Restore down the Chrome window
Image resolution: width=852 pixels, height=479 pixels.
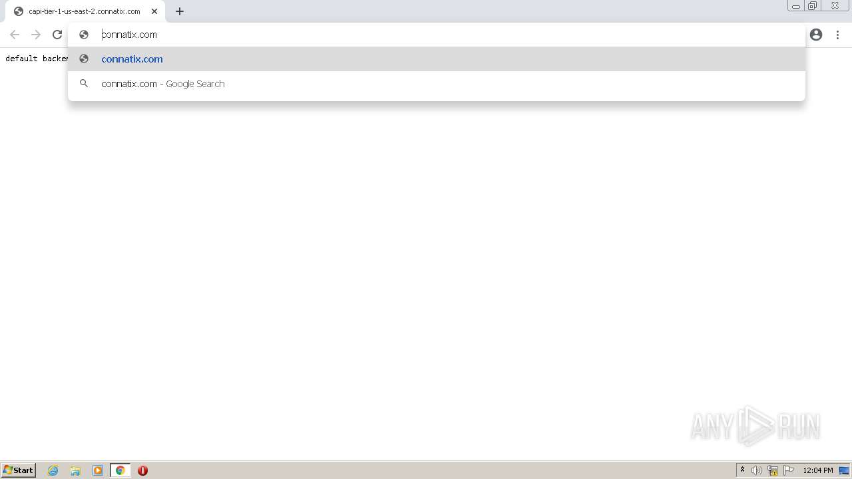813,6
